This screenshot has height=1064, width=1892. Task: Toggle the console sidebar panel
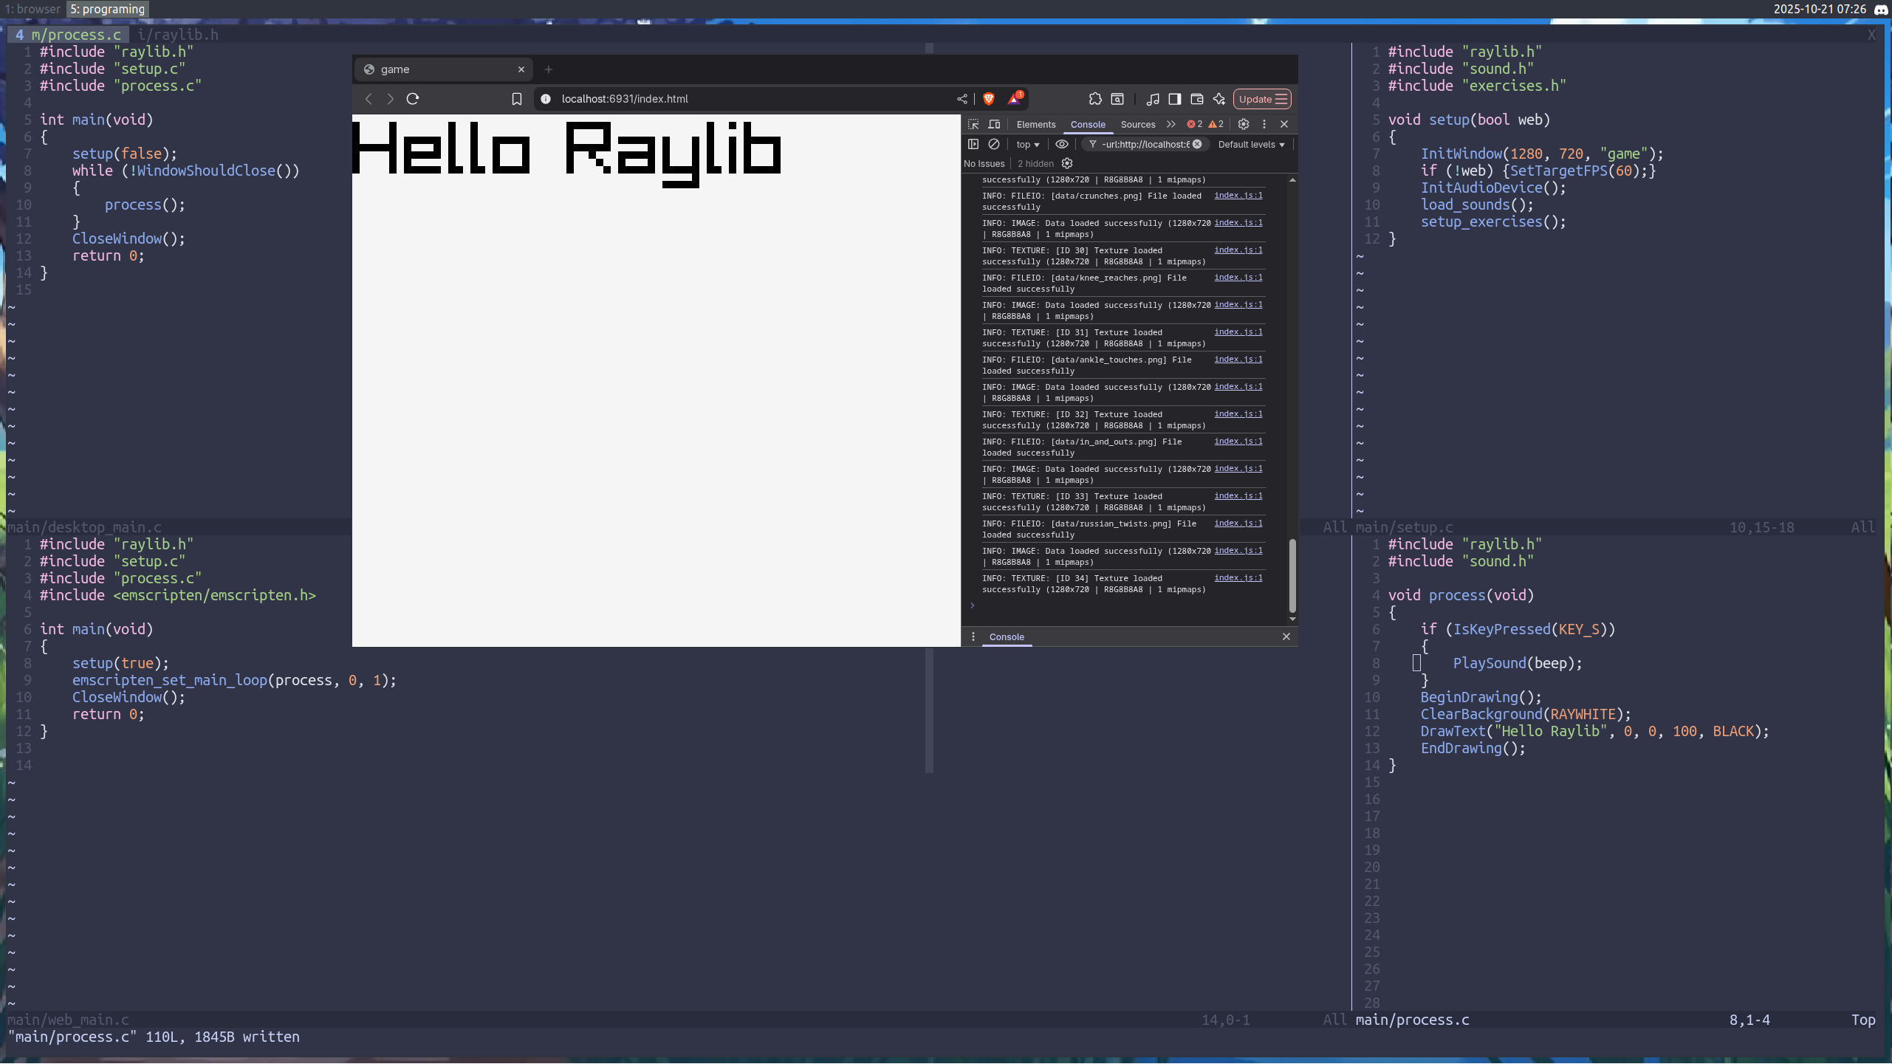(x=973, y=144)
